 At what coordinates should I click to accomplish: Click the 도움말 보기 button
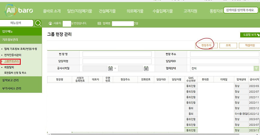pyautogui.click(x=250, y=35)
